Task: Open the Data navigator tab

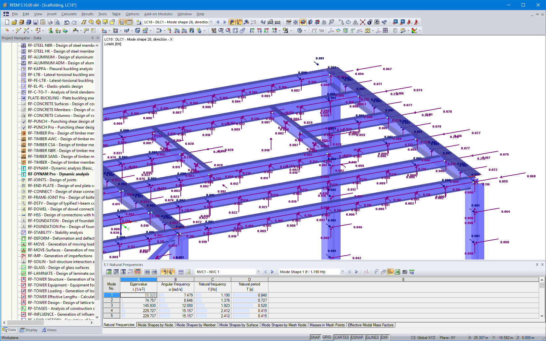Action: point(9,330)
